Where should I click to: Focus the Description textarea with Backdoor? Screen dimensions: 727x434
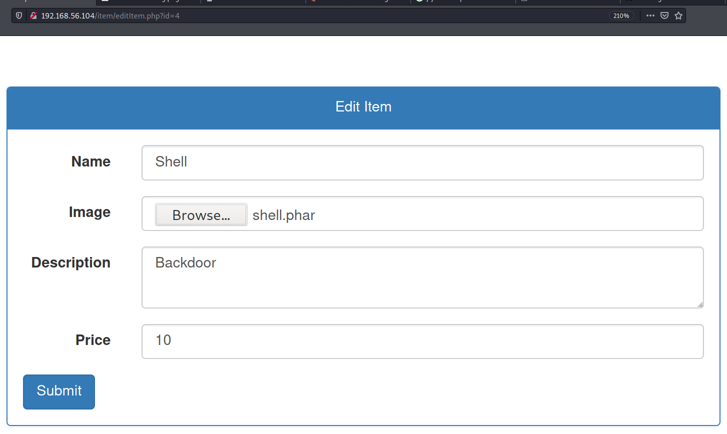(422, 277)
